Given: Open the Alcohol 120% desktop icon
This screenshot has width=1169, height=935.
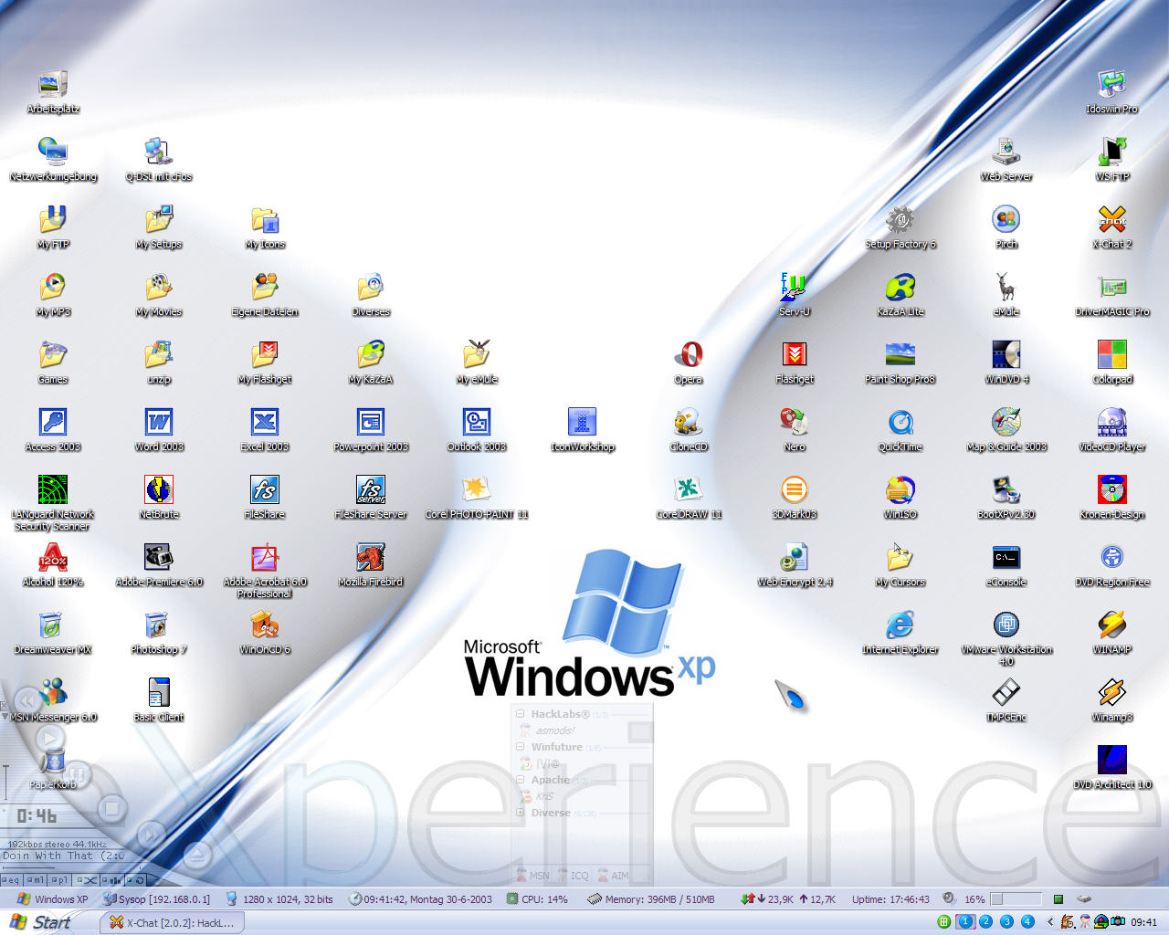Looking at the screenshot, I should click(x=53, y=558).
